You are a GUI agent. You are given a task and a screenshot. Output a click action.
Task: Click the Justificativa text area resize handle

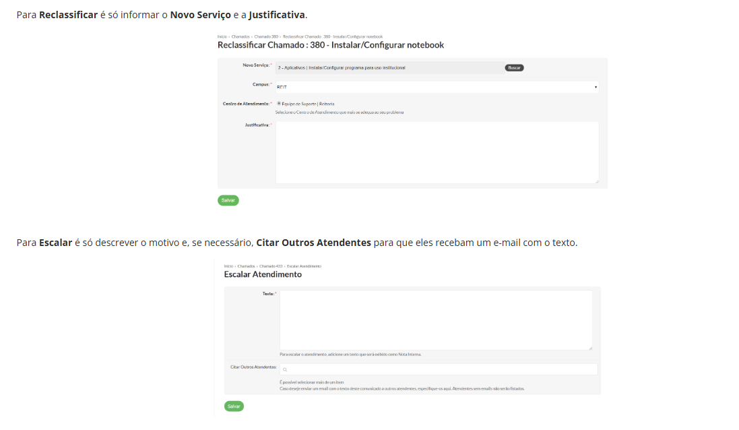pos(596,180)
